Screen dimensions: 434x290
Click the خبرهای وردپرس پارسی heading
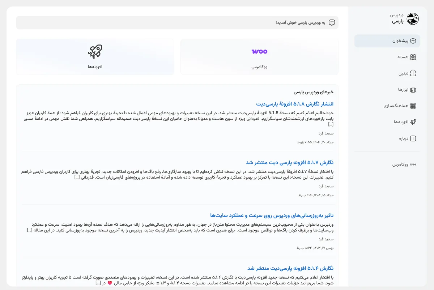point(314,93)
